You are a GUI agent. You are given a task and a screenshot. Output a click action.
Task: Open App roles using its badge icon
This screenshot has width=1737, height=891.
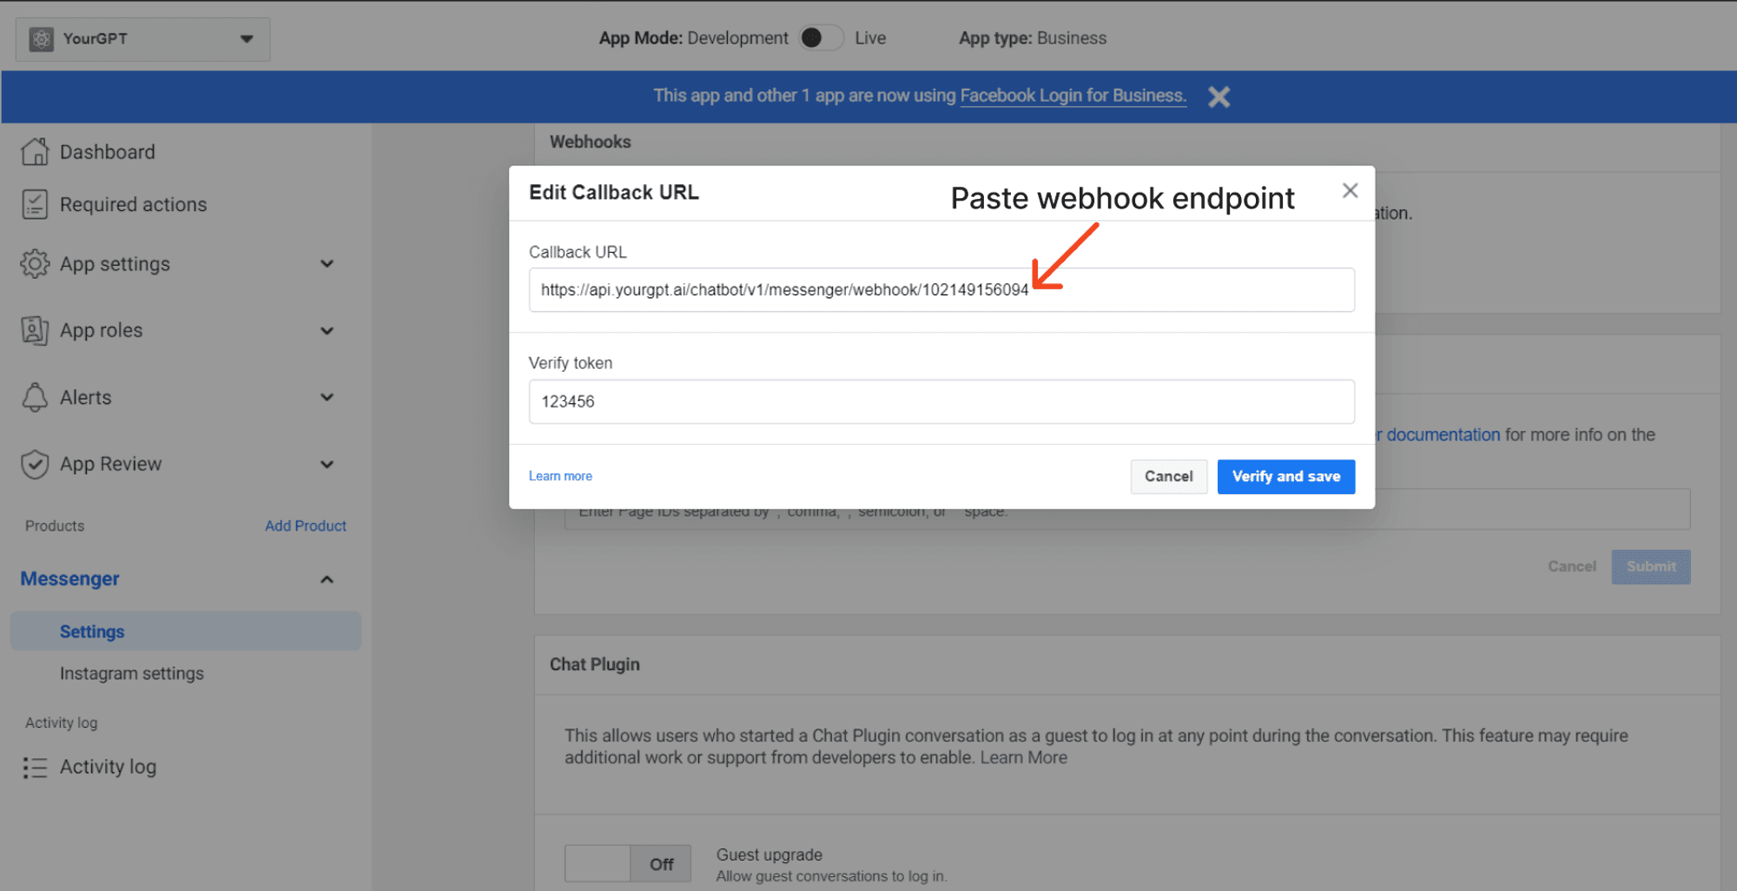[x=35, y=330]
